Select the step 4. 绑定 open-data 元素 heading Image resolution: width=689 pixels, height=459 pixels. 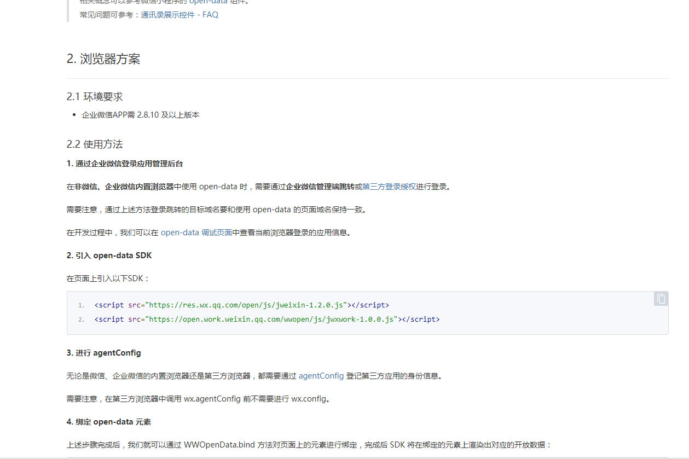[109, 422]
